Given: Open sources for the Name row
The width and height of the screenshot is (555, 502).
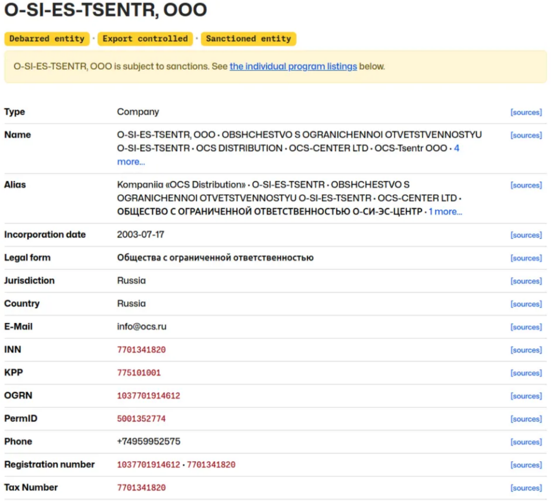Looking at the screenshot, I should [526, 135].
